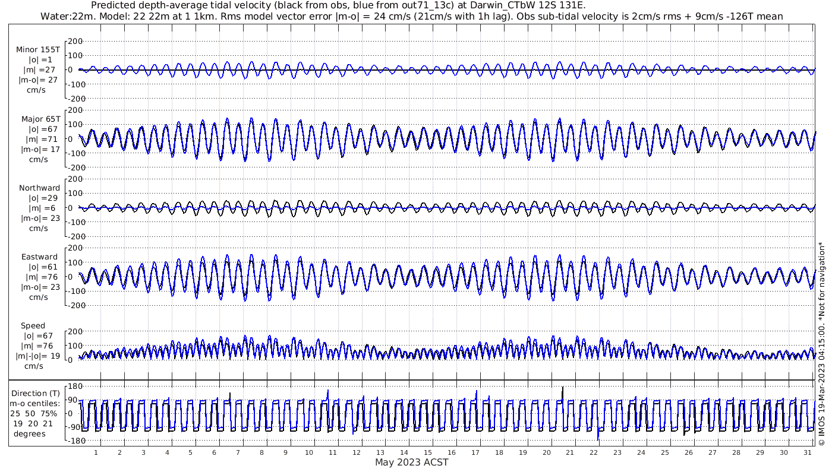Select "|m-o|= 27" beside the Minor plot
832x475 pixels.
click(39, 80)
